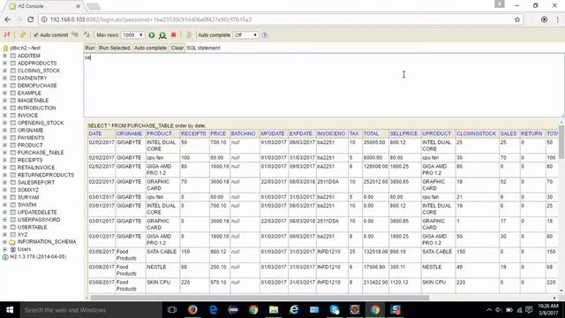Click the red Disconnect icon in toolbar
Viewport: 565px width, 318px height.
click(x=7, y=34)
